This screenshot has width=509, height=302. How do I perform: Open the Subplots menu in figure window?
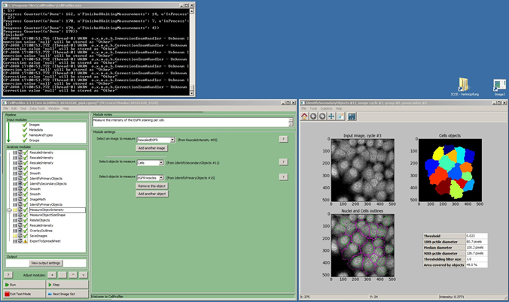pyautogui.click(x=326, y=108)
